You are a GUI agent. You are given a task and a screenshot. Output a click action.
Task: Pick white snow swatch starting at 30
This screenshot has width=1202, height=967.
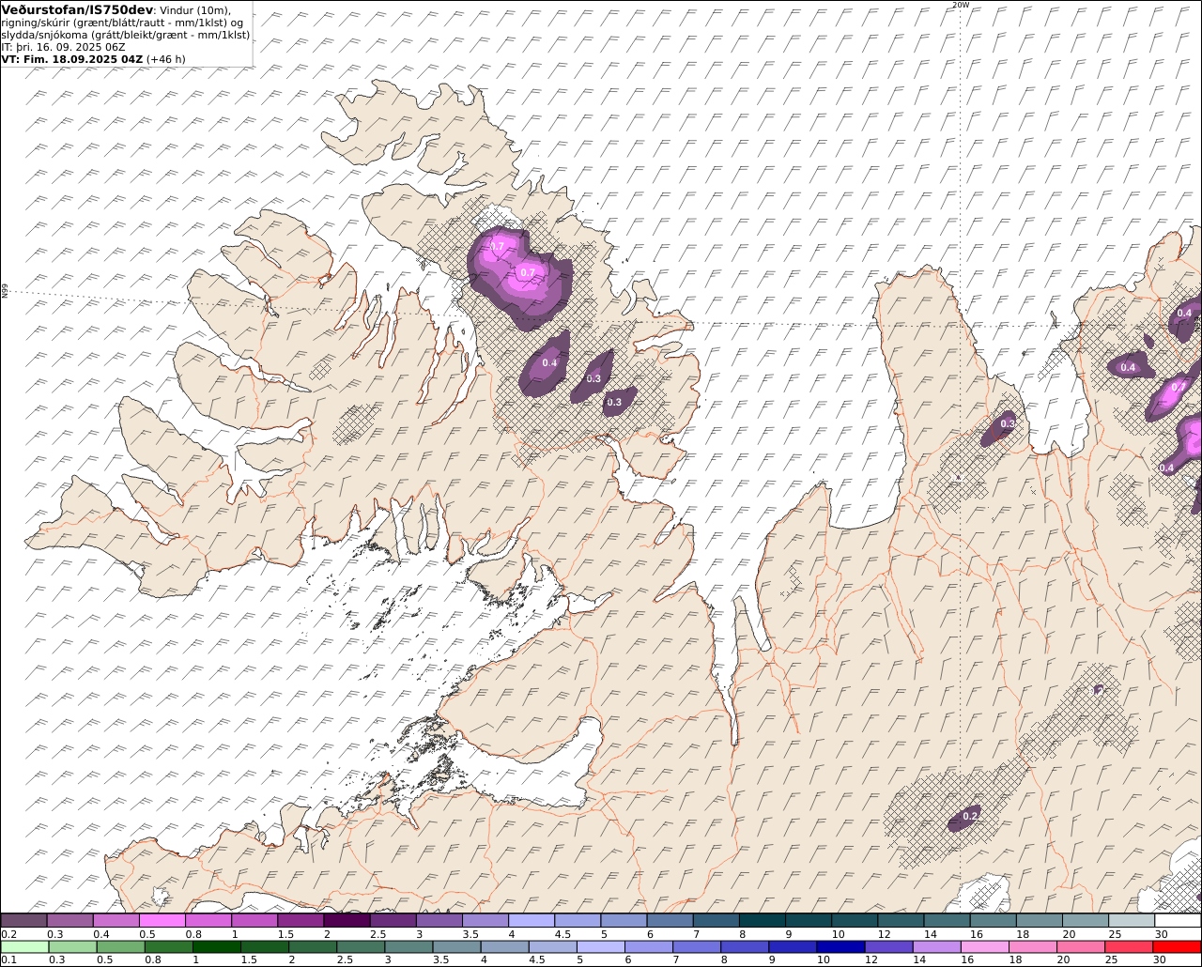pos(1178,920)
